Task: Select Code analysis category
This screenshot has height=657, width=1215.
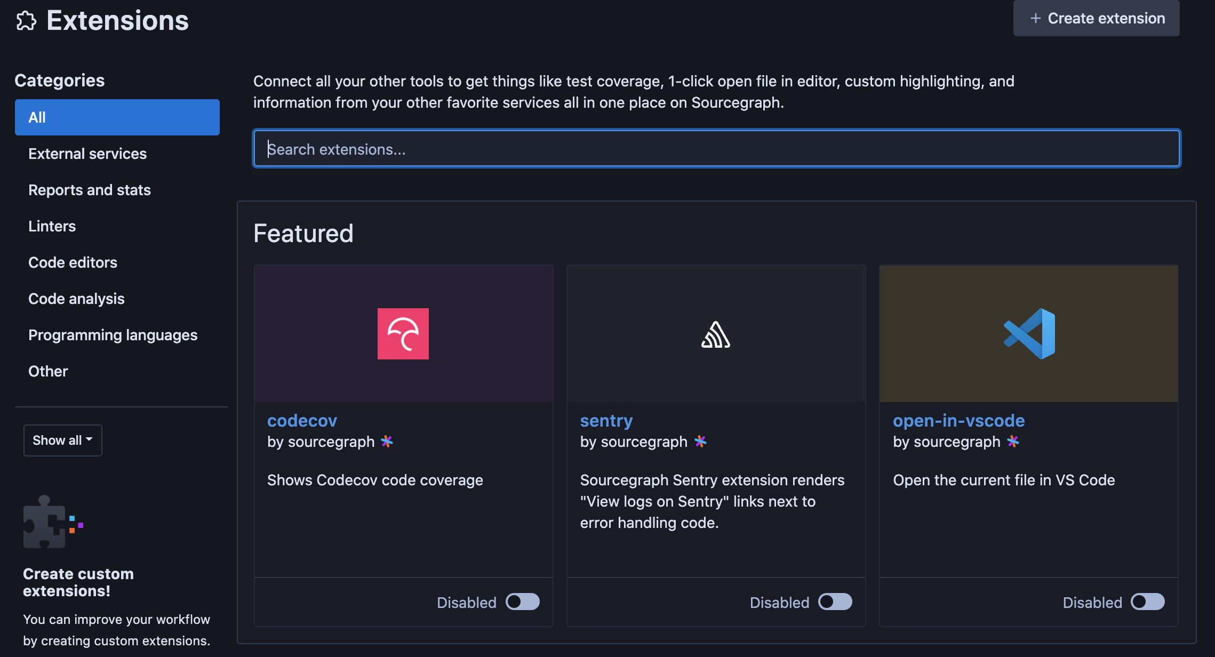Action: pos(117,299)
